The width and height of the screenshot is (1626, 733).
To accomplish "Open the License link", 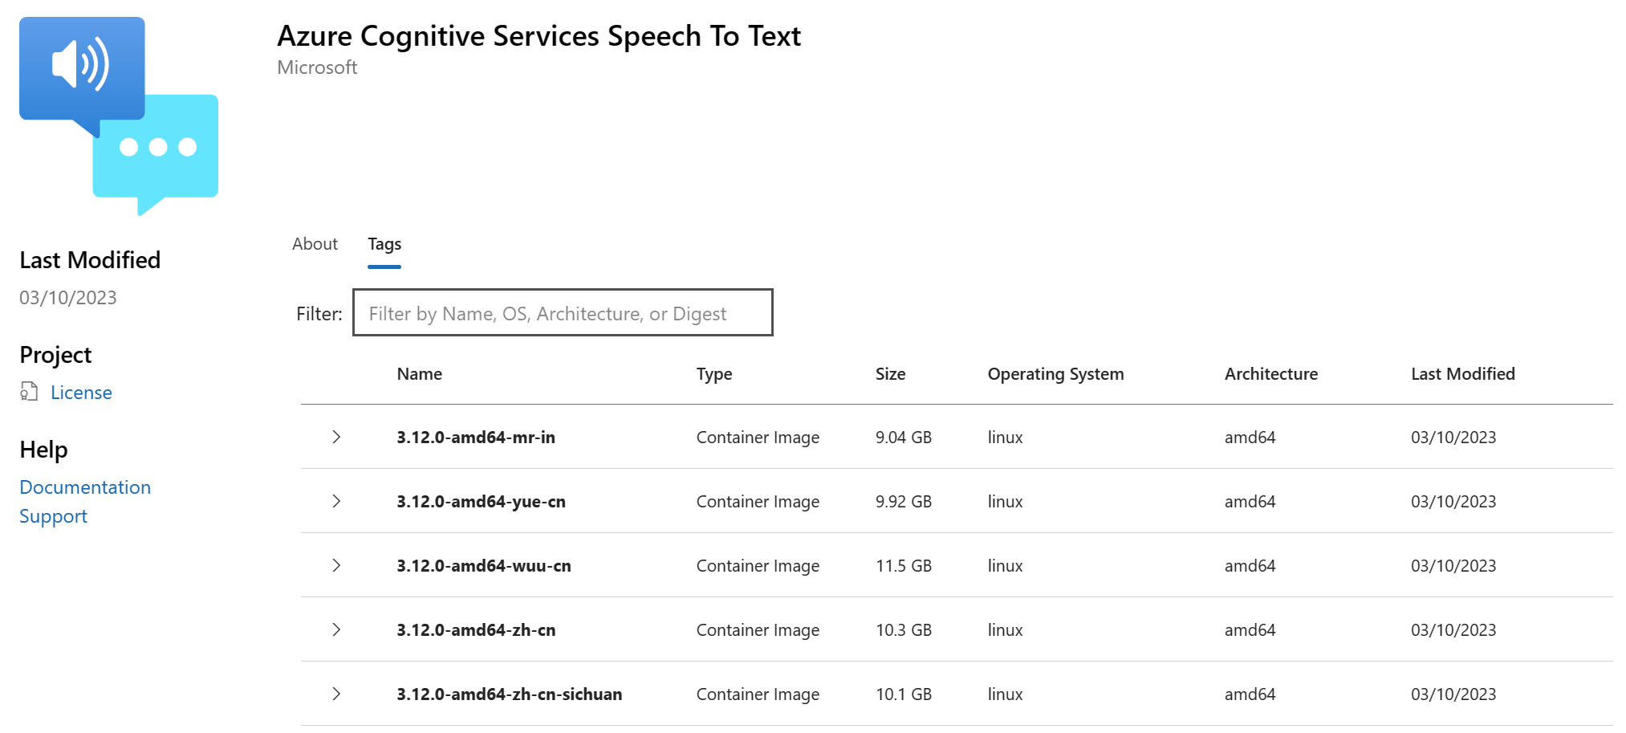I will (x=81, y=393).
